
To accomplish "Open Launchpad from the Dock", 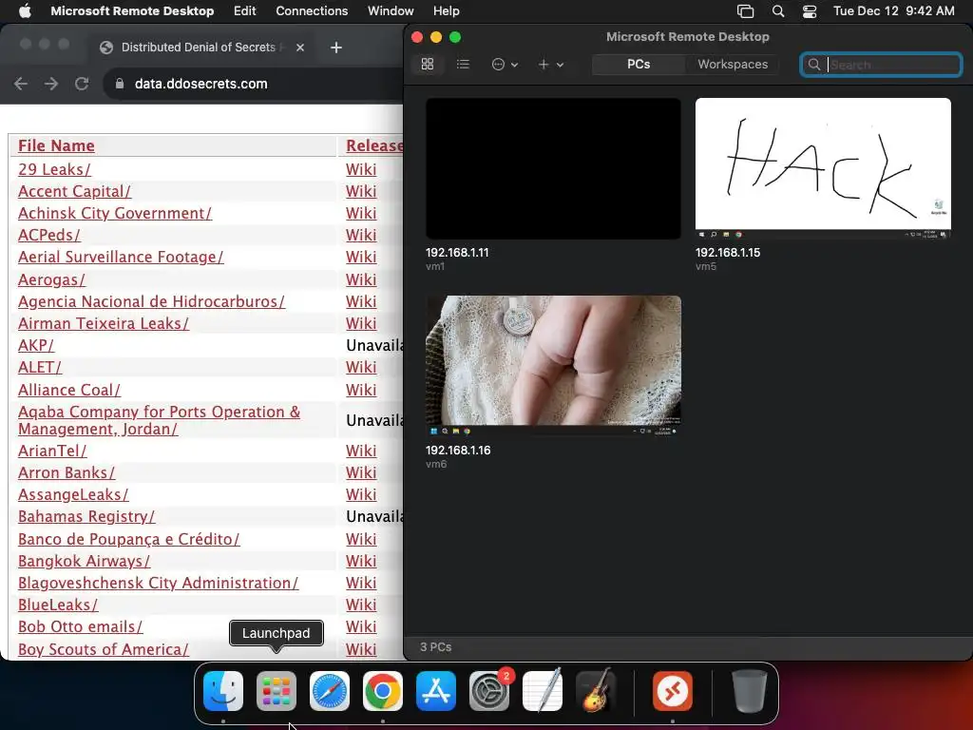I will (x=277, y=691).
